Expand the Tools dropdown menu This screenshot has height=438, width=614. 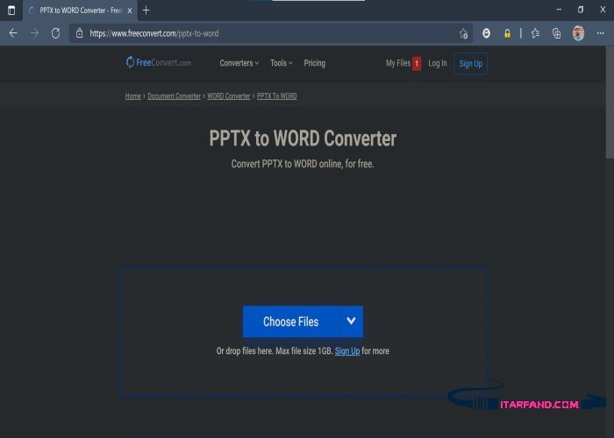282,63
